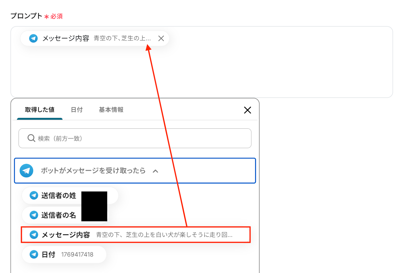The image size is (404, 273).
Task: Close the value picker panel
Action: coord(247,110)
